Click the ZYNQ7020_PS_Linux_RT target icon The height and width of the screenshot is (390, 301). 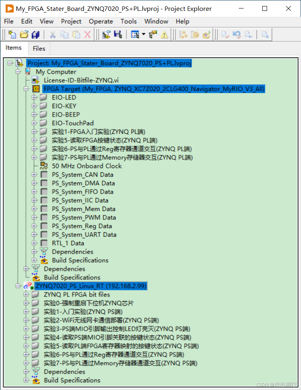(x=28, y=286)
